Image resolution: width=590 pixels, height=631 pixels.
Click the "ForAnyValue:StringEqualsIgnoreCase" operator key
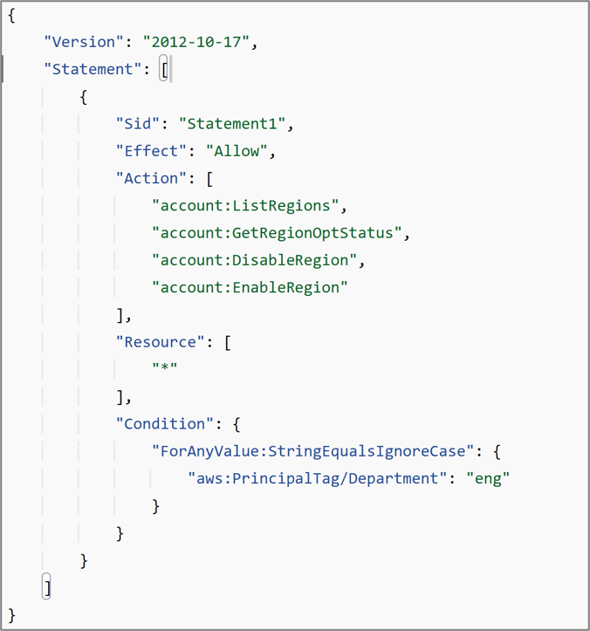[312, 451]
